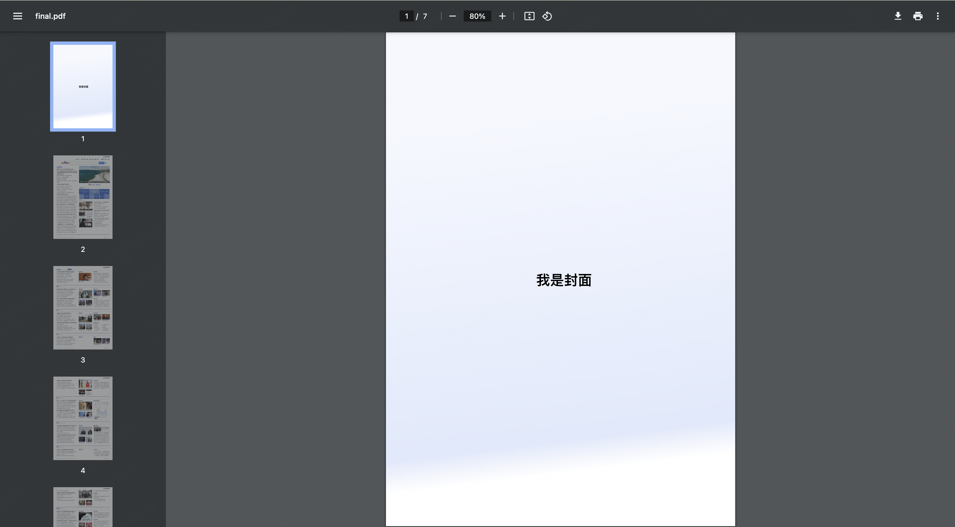This screenshot has width=955, height=527.
Task: Open the three-dot more actions menu
Action: (x=938, y=16)
